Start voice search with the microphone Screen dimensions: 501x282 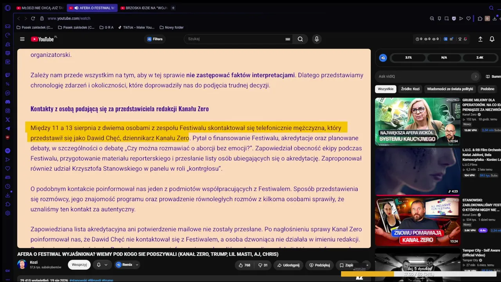(317, 39)
